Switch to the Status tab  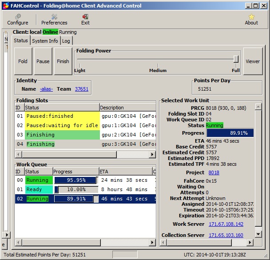click(x=21, y=40)
